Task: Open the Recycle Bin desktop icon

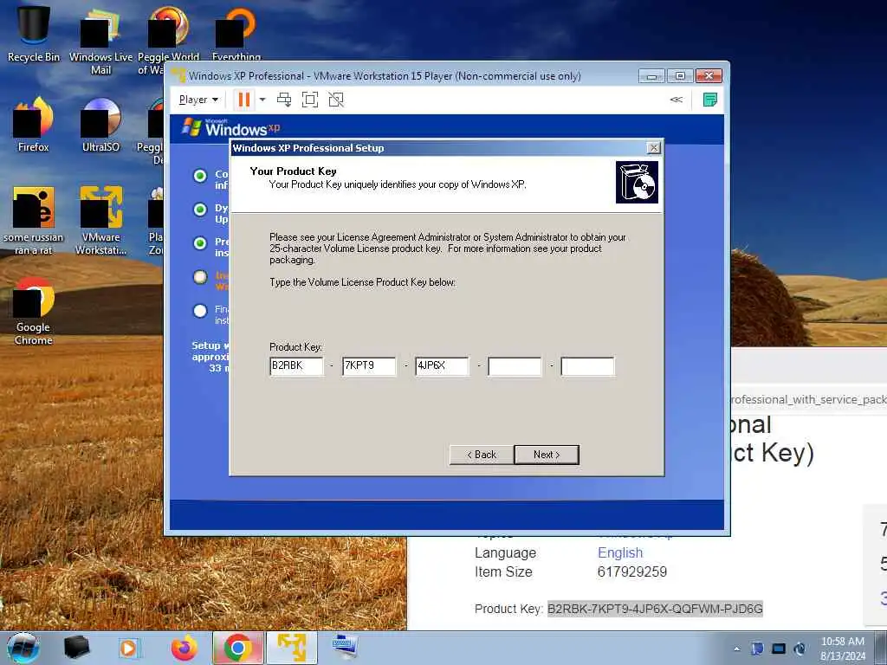Action: pos(33,32)
